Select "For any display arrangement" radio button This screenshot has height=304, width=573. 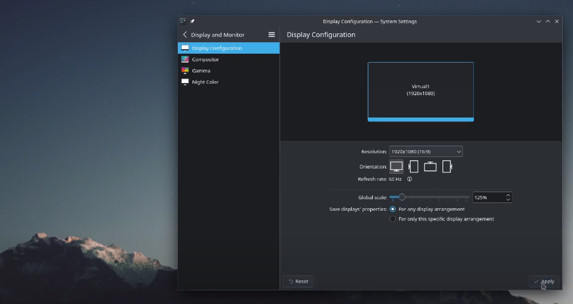[393, 209]
